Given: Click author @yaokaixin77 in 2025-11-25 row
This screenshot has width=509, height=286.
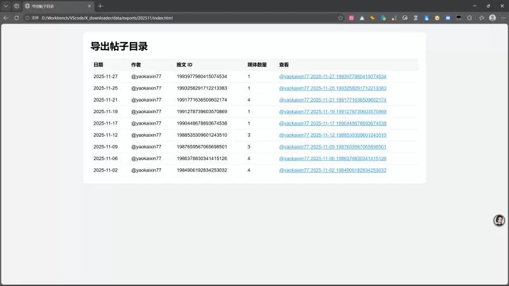Looking at the screenshot, I should [x=146, y=88].
